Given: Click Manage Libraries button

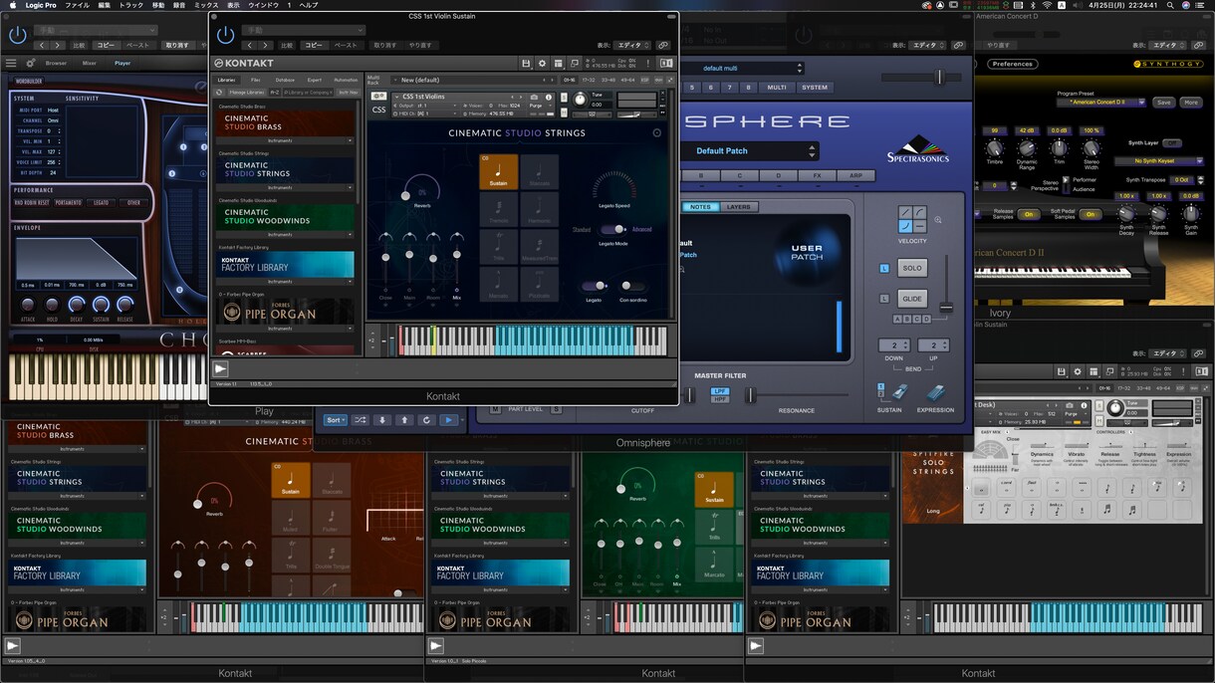Looking at the screenshot, I should [x=246, y=92].
